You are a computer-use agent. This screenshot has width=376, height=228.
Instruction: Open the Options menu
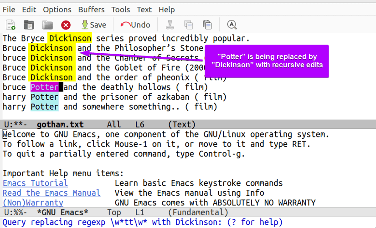tap(57, 10)
